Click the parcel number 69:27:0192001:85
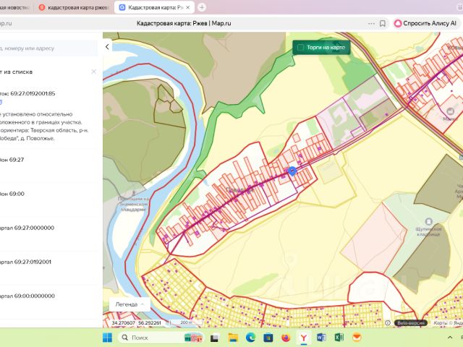The width and height of the screenshot is (463, 347). [x=33, y=93]
